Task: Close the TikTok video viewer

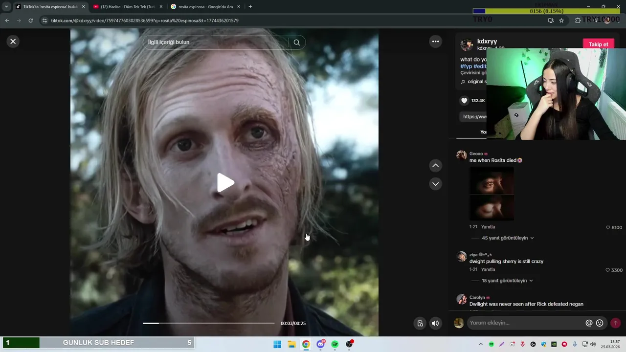Action: coord(13,42)
